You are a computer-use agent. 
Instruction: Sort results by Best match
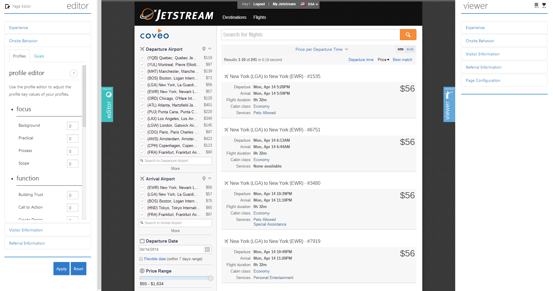402,60
